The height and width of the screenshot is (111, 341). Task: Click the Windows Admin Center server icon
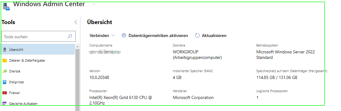click(x=6, y=6)
